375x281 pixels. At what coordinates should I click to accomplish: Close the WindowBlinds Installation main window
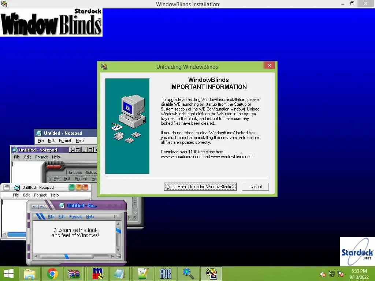pyautogui.click(x=366, y=4)
